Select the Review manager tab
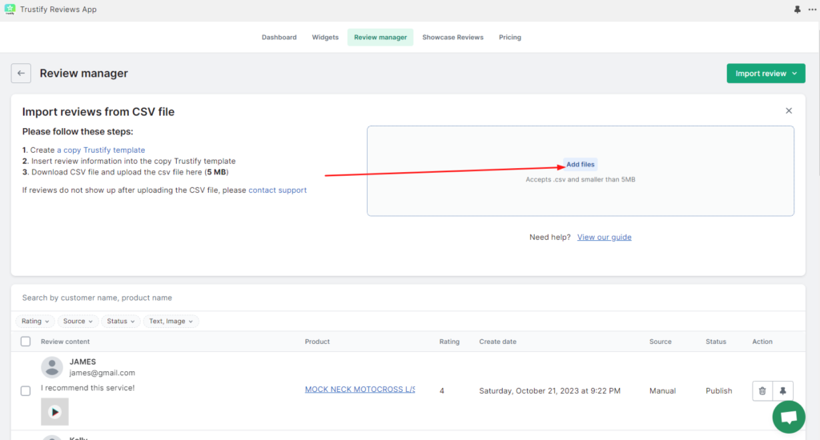Viewport: 820px width, 440px height. tap(380, 37)
